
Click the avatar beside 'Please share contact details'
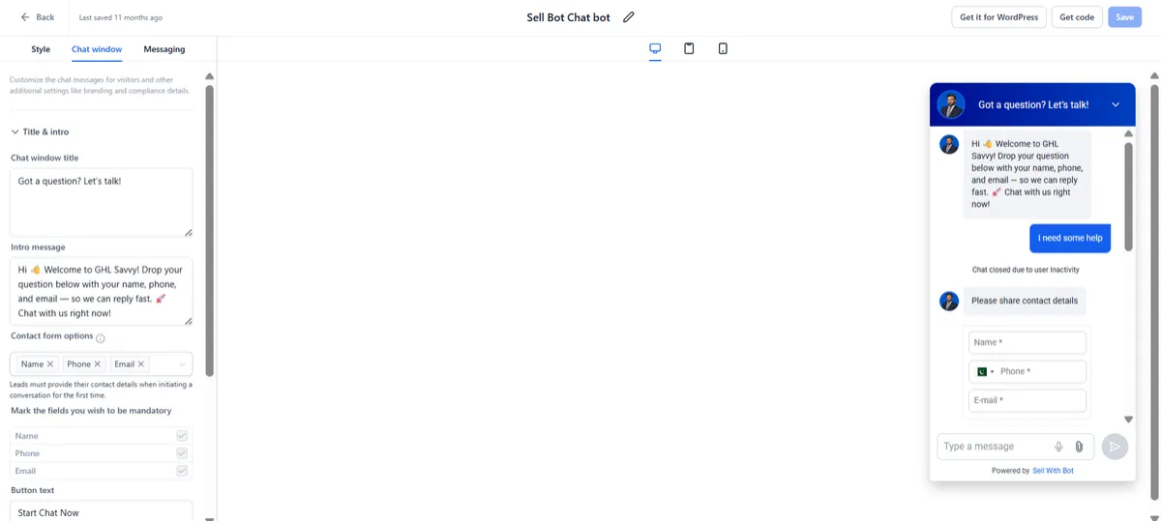pos(949,301)
